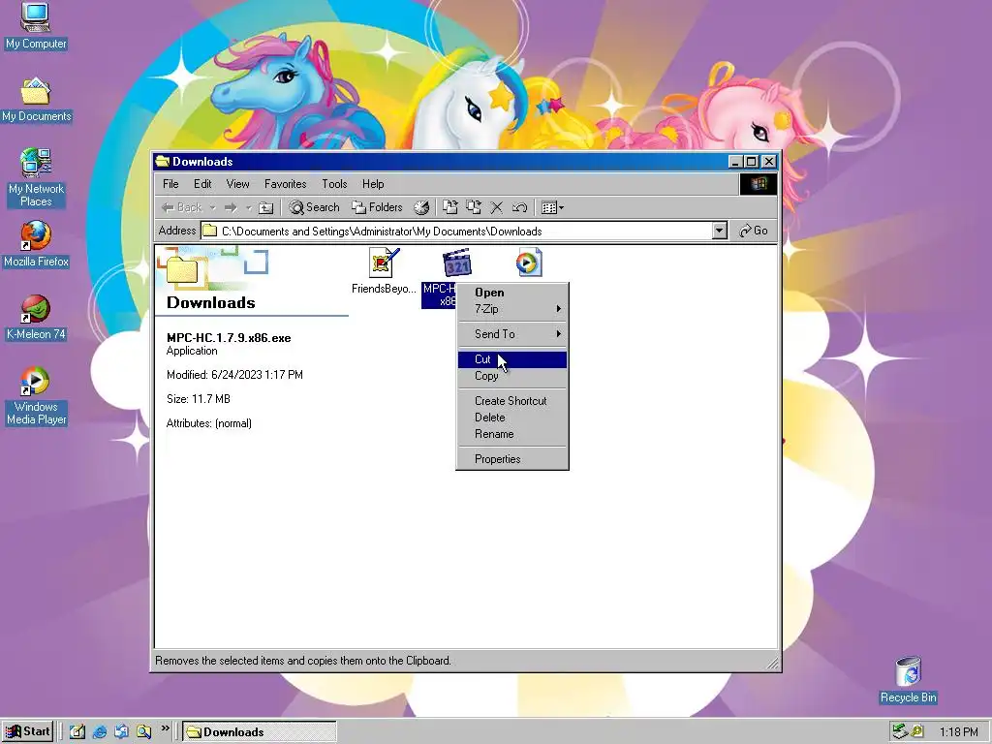The width and height of the screenshot is (992, 744).
Task: Click the second system tray icon
Action: point(916,732)
